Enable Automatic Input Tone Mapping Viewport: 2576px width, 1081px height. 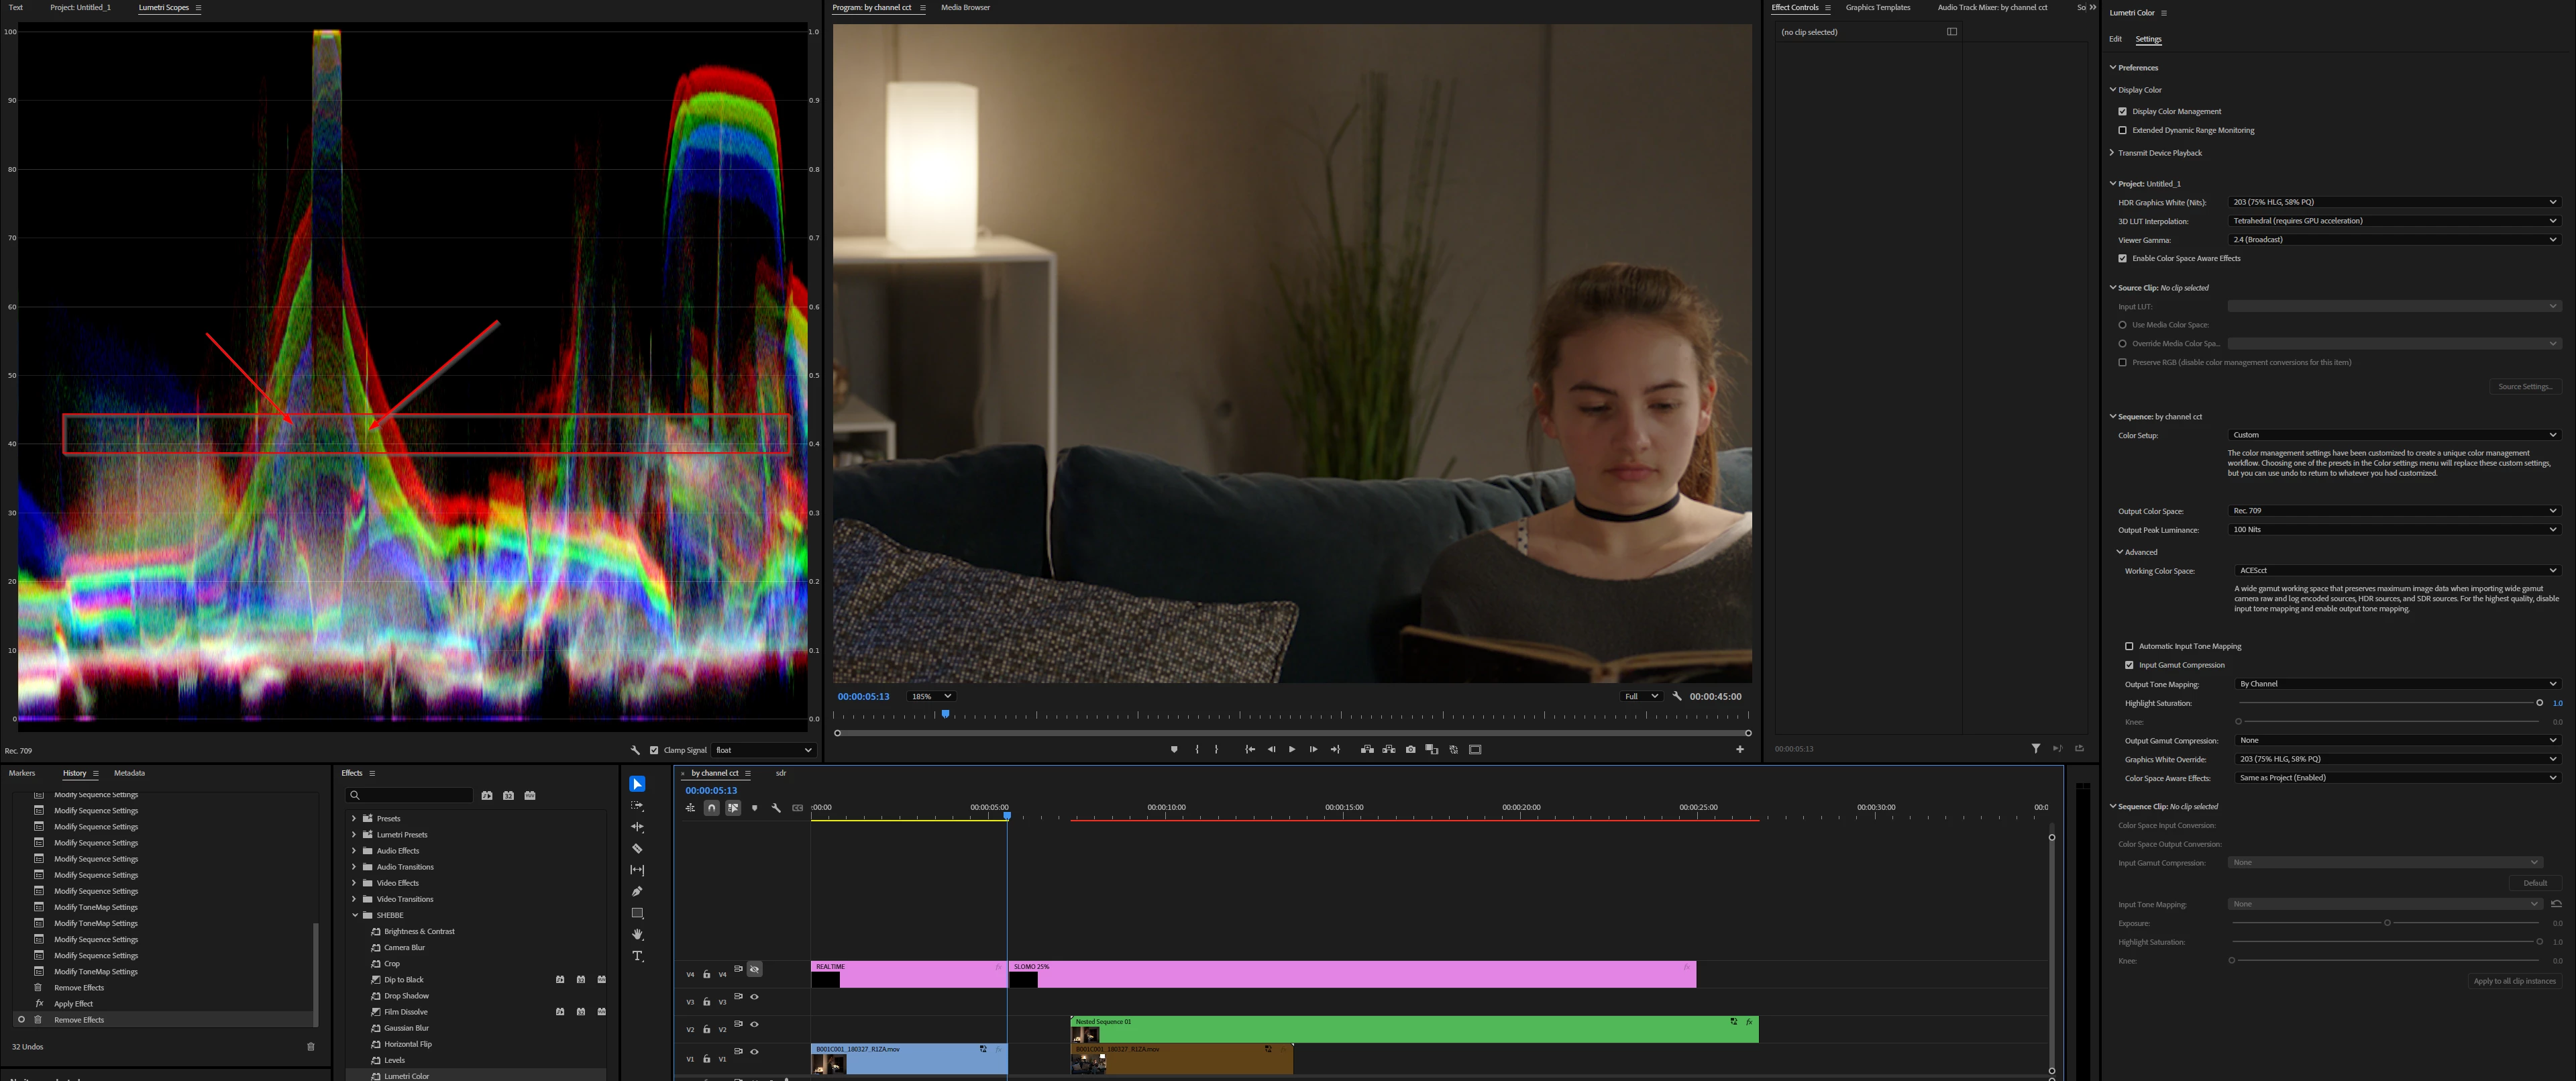coord(2129,646)
